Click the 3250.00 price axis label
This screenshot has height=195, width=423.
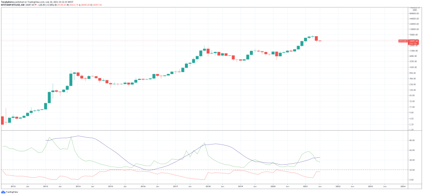tap(413, 61)
